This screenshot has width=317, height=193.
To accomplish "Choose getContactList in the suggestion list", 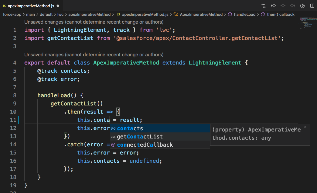I will point(160,137).
